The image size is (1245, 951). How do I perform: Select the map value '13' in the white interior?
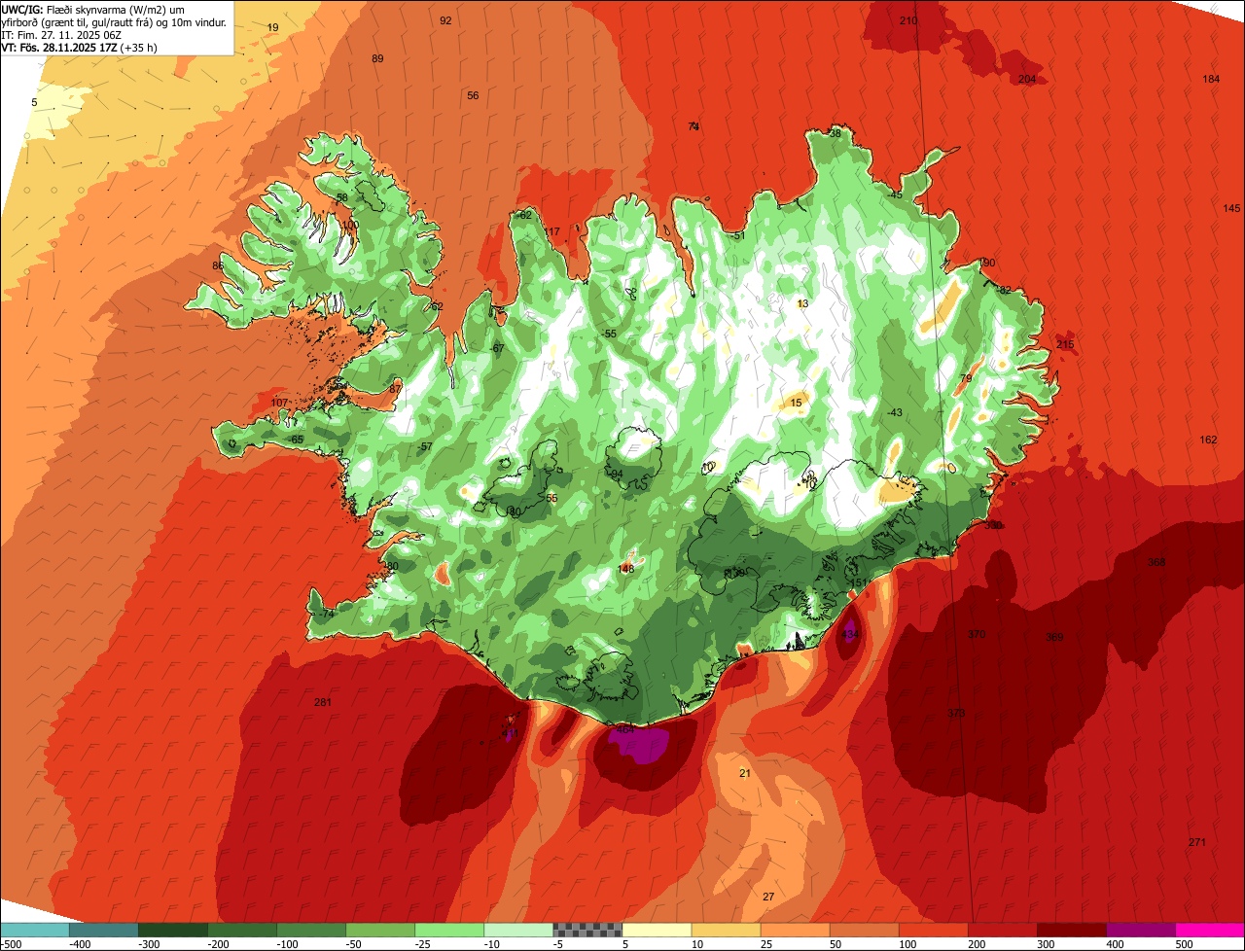802,303
